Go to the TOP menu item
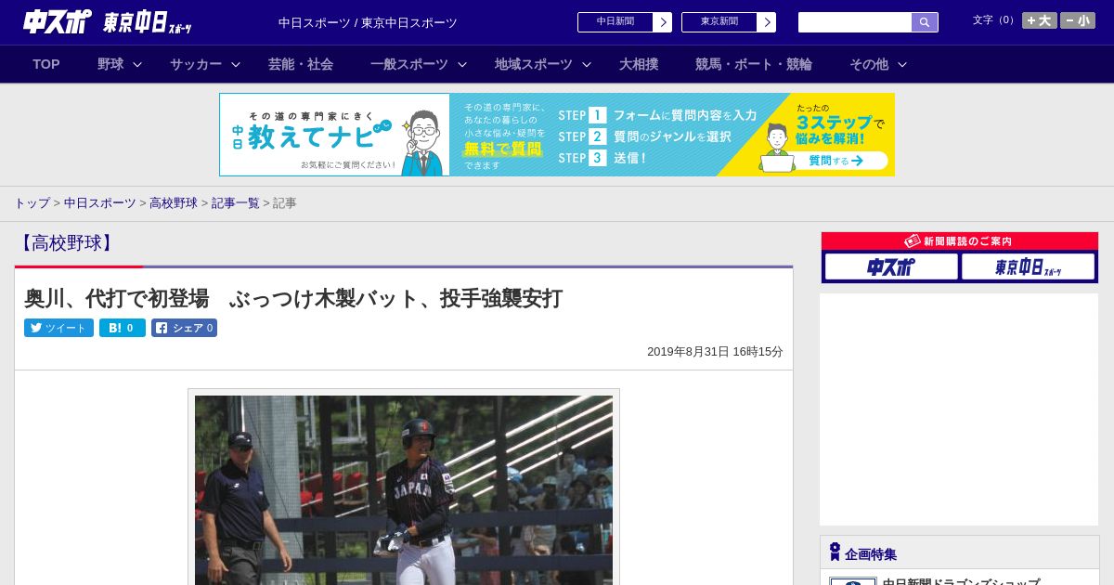The width and height of the screenshot is (1114, 585). (46, 64)
